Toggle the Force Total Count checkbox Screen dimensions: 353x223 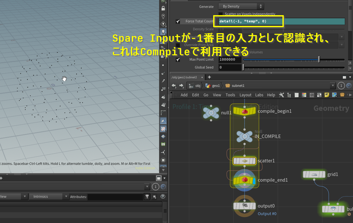(178, 21)
